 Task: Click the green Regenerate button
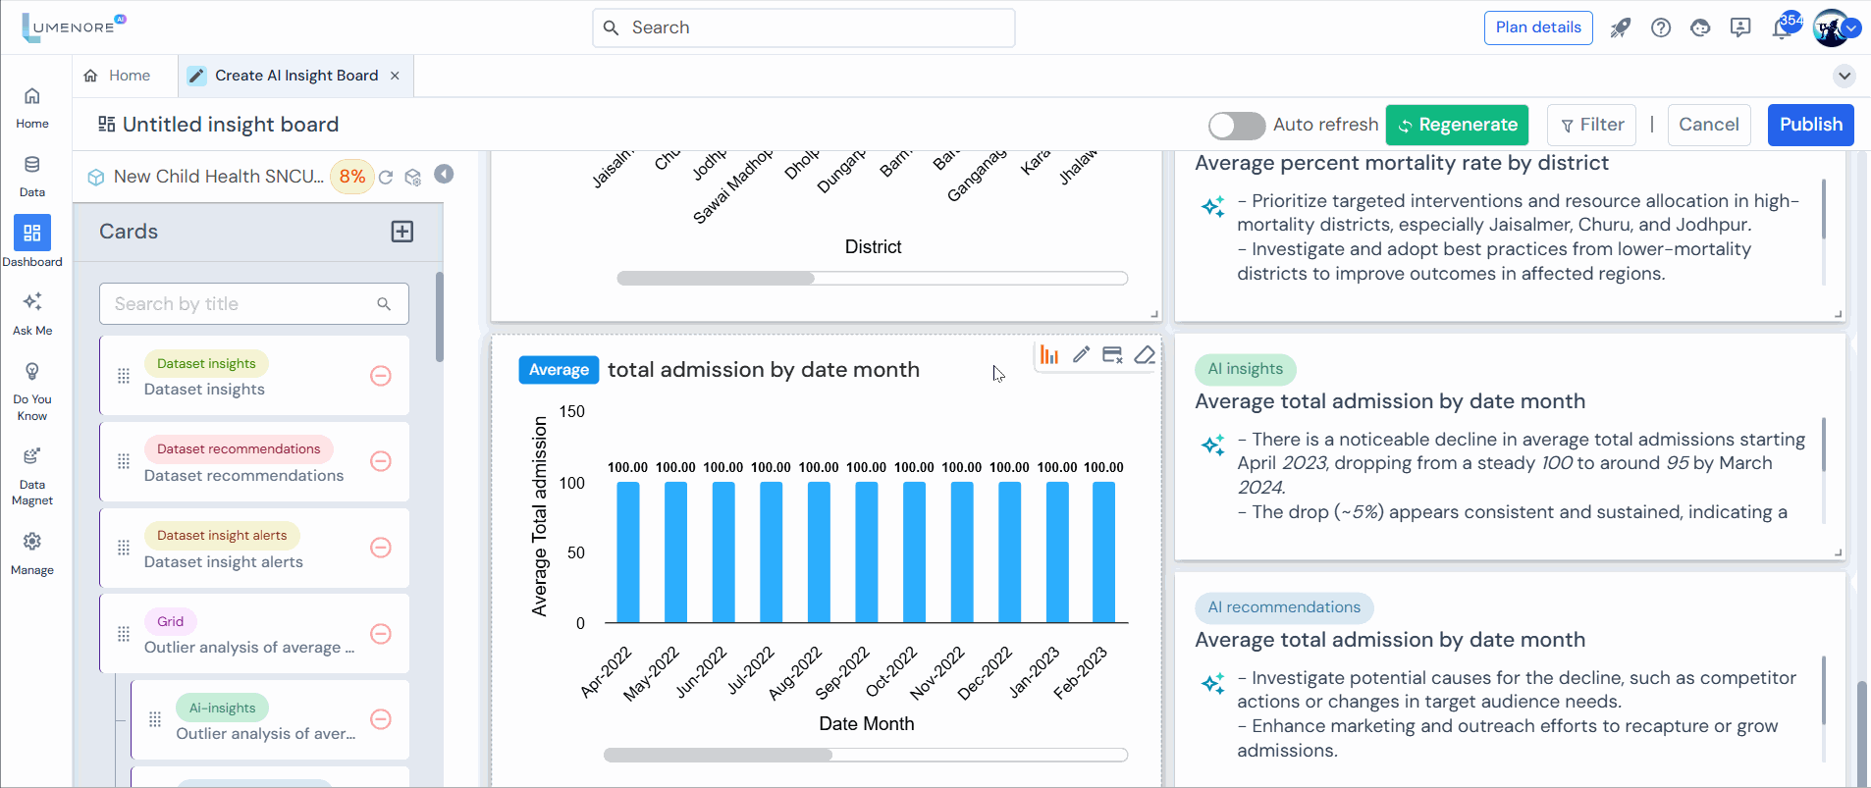[x=1457, y=125]
